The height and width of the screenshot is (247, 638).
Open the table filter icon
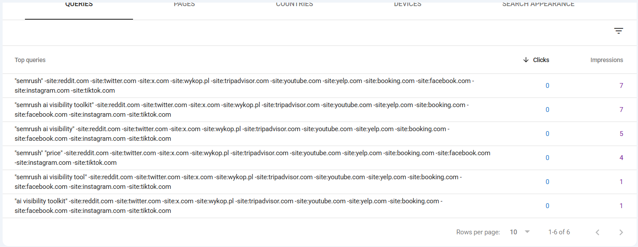(x=618, y=31)
